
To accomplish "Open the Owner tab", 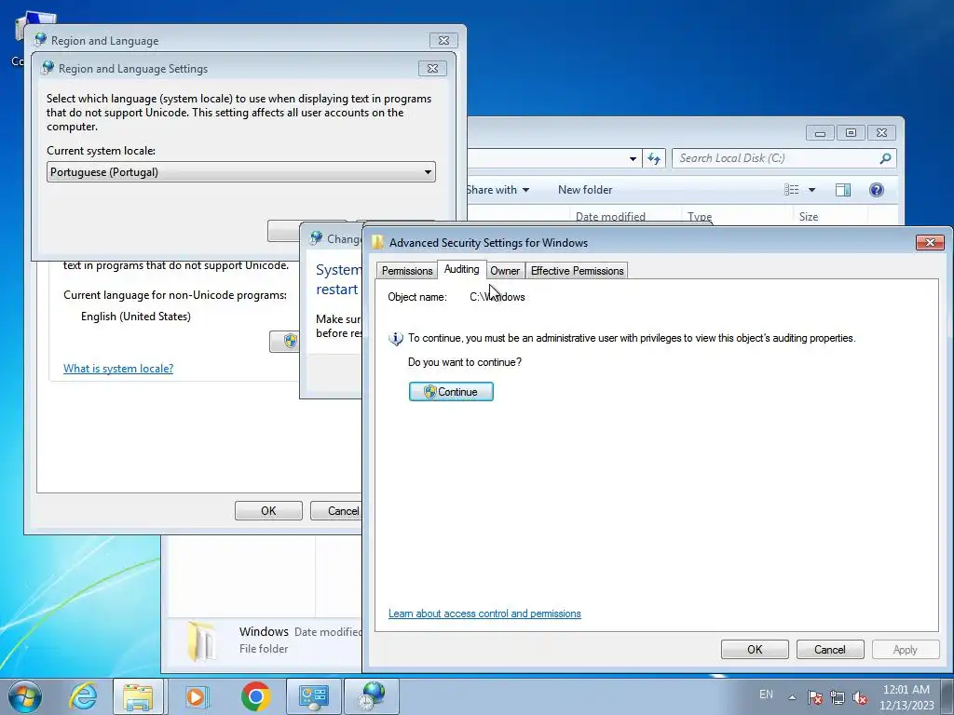I will (x=505, y=271).
